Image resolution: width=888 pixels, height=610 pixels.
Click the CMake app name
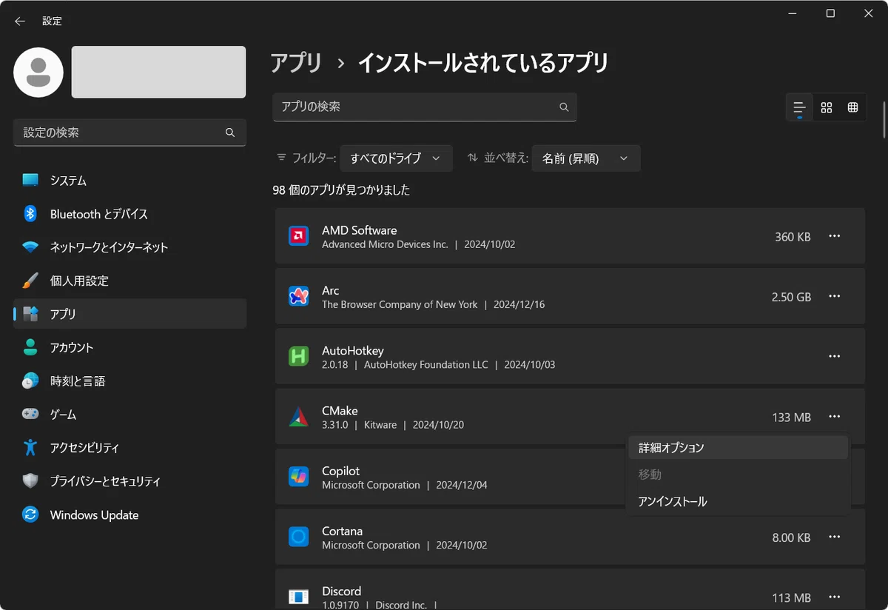(x=340, y=411)
